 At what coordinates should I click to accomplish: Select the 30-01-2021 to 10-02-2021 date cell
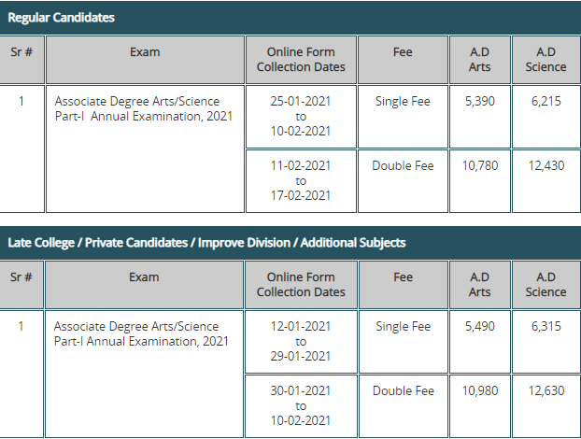click(301, 406)
